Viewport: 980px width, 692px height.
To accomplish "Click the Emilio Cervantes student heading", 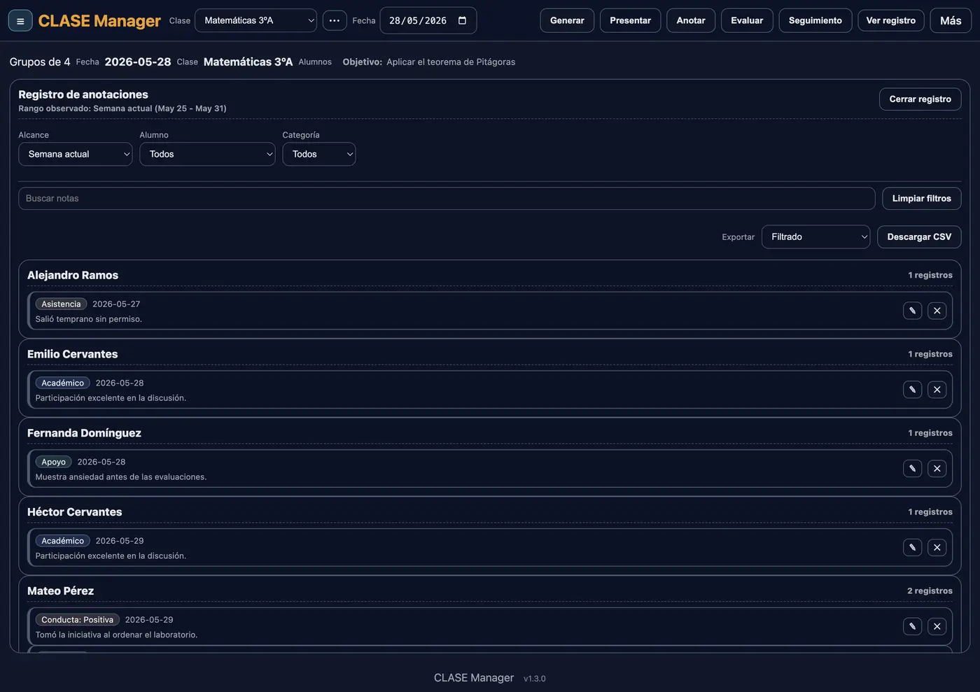I will coord(73,354).
